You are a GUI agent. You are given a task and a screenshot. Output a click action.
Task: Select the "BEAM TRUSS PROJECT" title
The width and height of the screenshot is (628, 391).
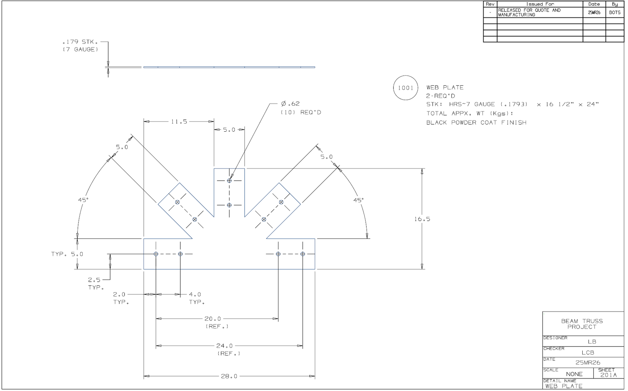(x=582, y=324)
